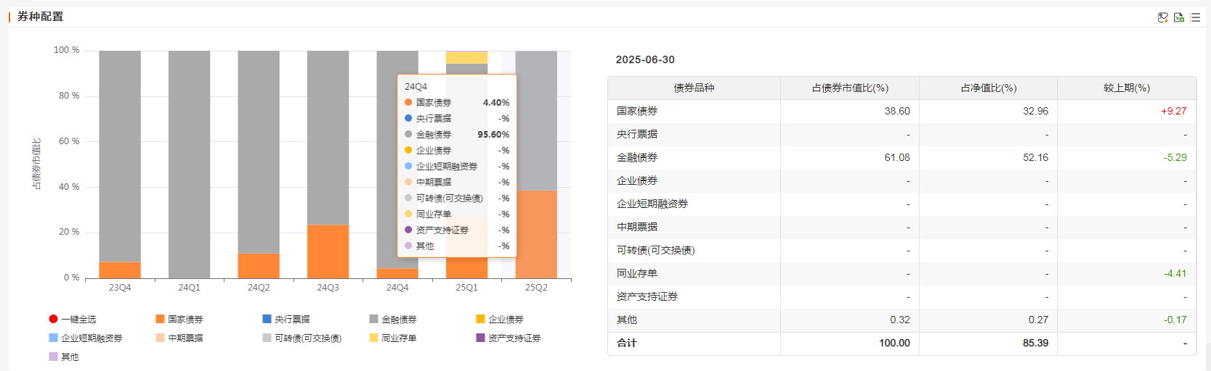Screen dimensions: 1211x371
Task: Toggle 一键全选 legend selector
Action: (73, 319)
